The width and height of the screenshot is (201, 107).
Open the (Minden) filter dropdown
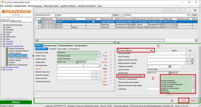(x=188, y=15)
